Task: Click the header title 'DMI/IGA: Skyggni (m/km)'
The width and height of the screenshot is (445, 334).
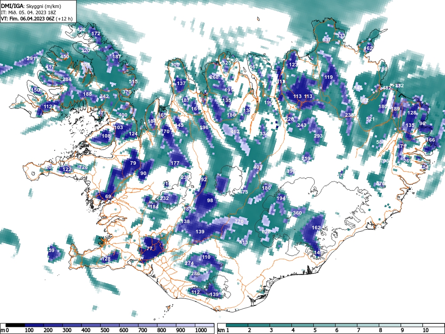Action: (x=31, y=6)
